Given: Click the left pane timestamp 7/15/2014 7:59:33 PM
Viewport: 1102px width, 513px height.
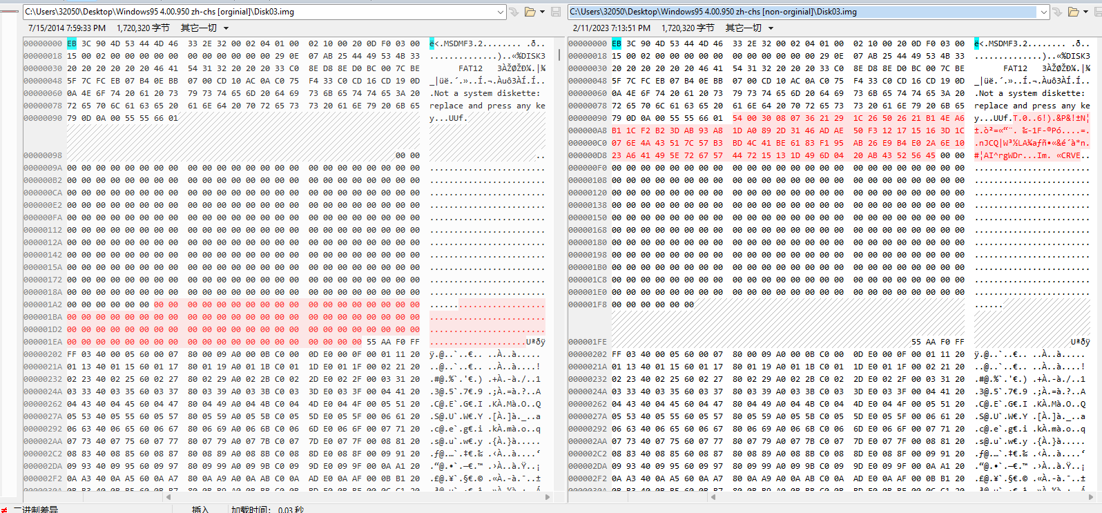Looking at the screenshot, I should coord(67,28).
